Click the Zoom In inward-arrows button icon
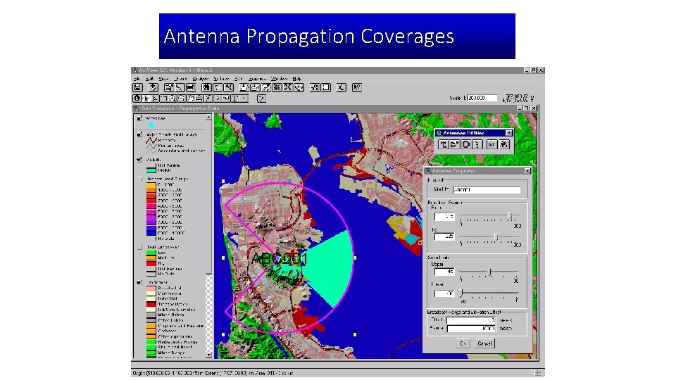This screenshot has height=380, width=676. [276, 87]
